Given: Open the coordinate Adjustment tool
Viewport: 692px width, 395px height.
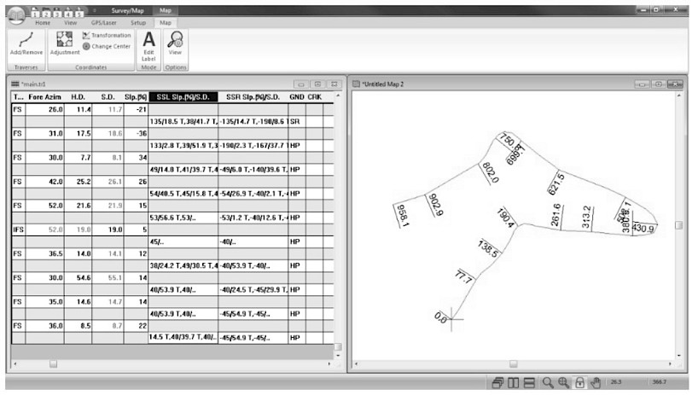Looking at the screenshot, I should click(65, 43).
